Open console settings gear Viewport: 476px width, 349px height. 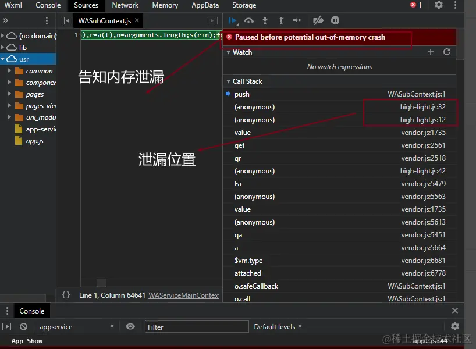coord(454,326)
